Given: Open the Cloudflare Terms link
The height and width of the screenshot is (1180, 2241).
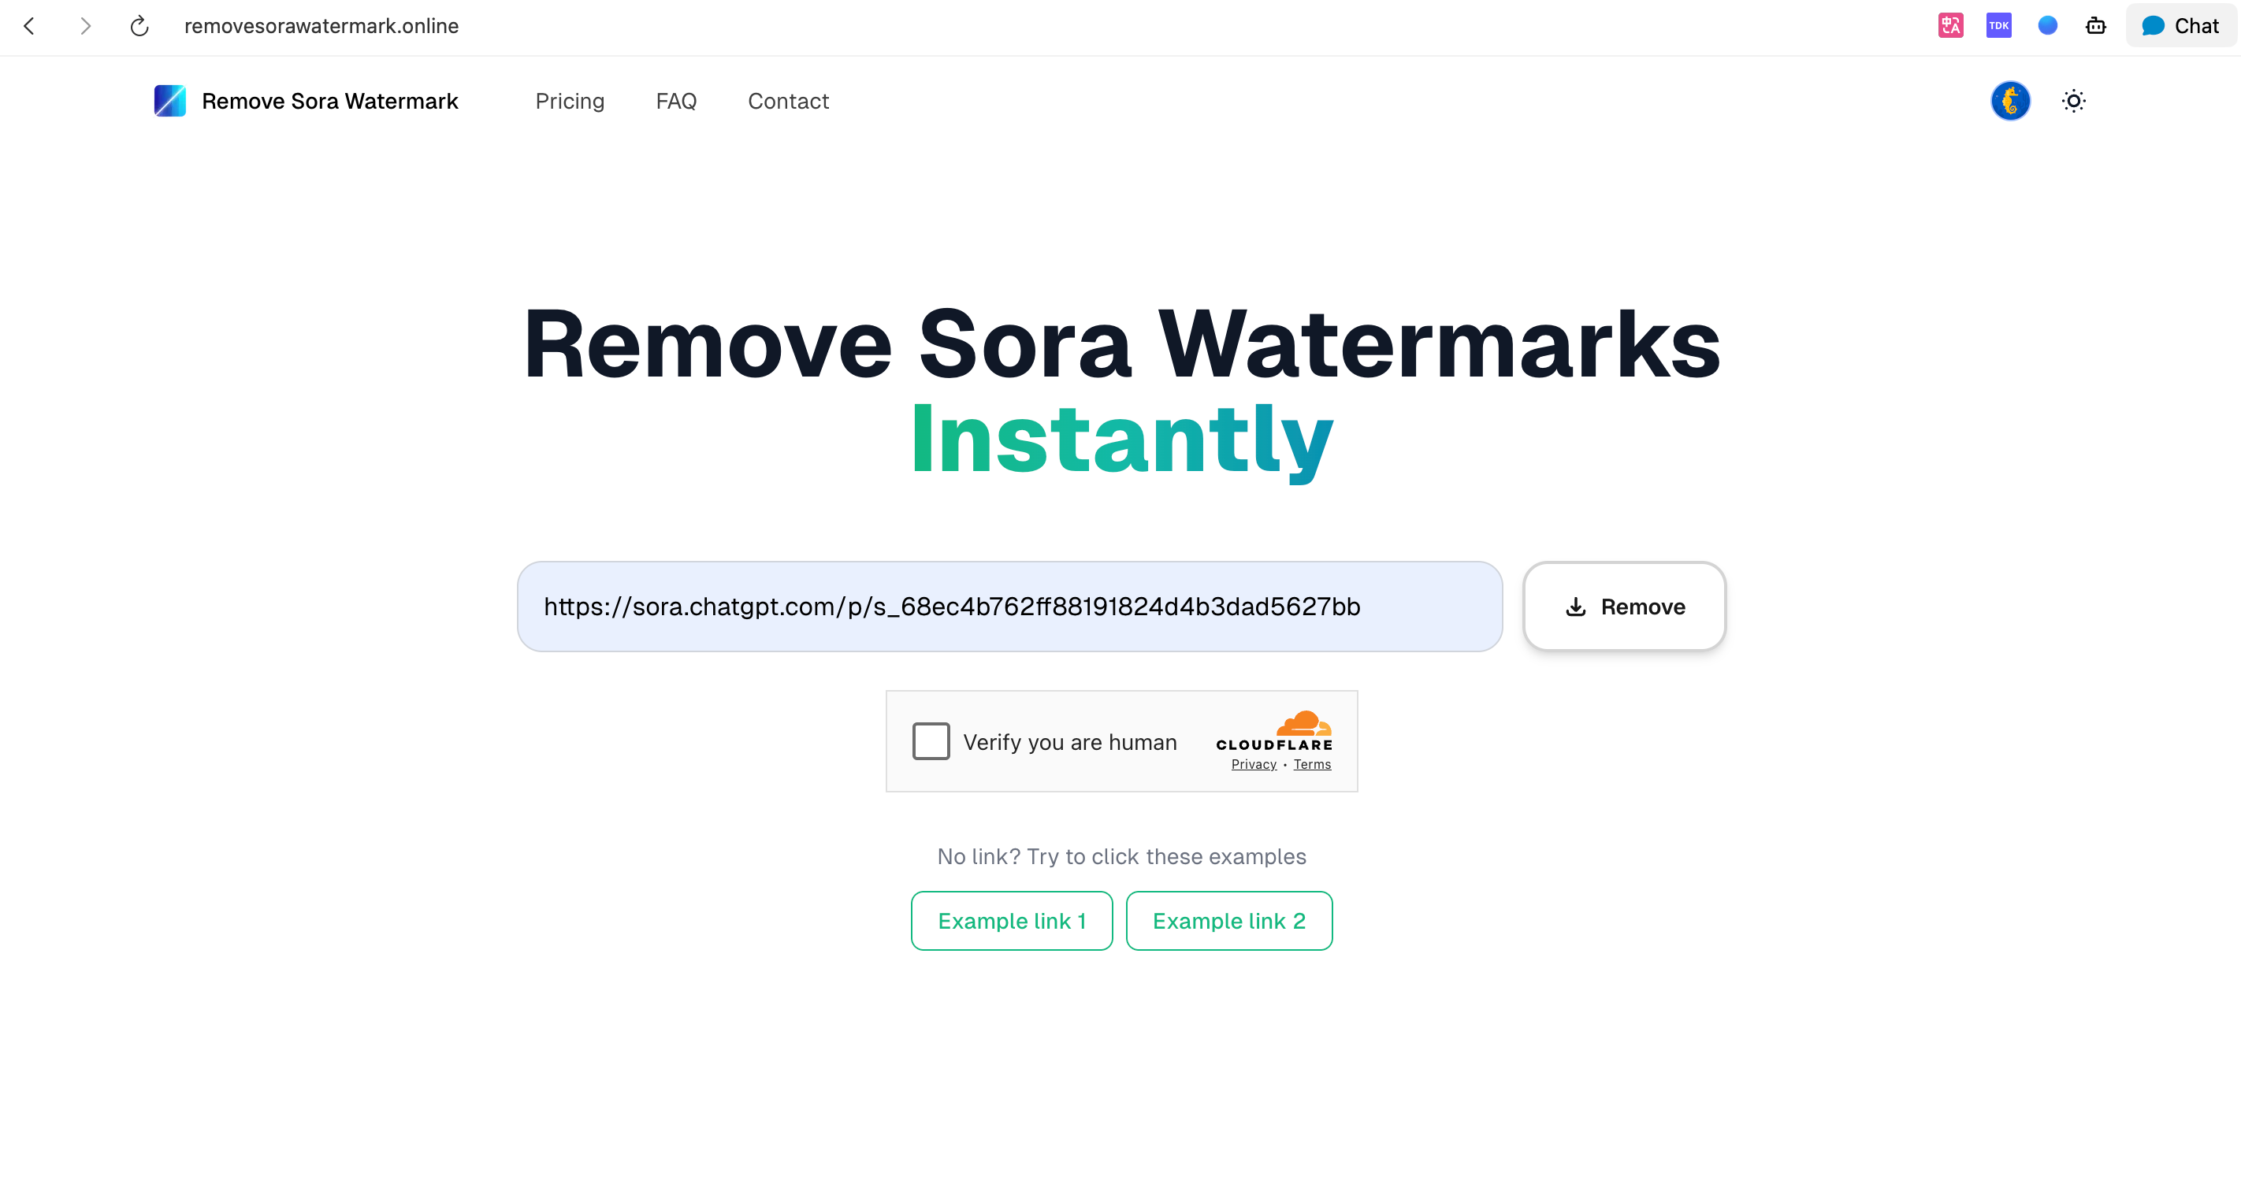Looking at the screenshot, I should click(1312, 764).
